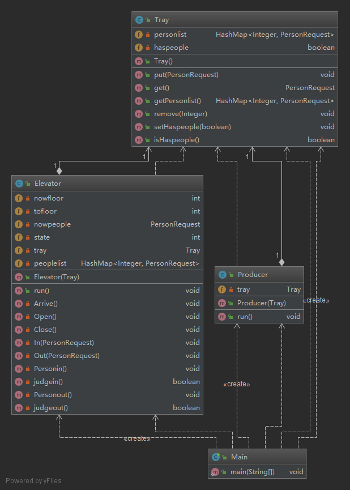Viewport: 350px width, 490px height.
Task: Click the class icon beside Tray
Action: pos(139,20)
